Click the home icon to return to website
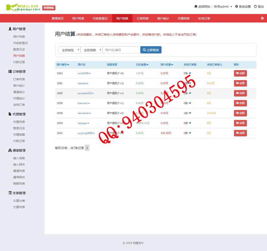Screen dimensions: 267x251 (x=196, y=7)
